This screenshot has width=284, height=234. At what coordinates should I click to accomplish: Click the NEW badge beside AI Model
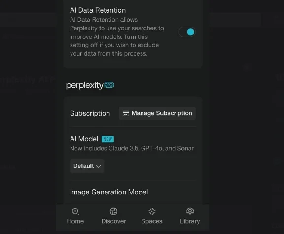(x=107, y=139)
